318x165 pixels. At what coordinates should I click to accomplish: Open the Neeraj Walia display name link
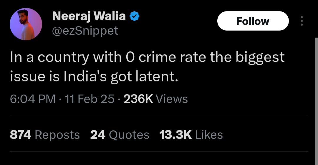pos(89,16)
